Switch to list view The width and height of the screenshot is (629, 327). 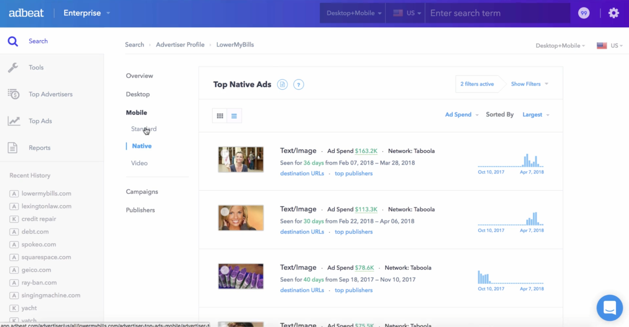click(234, 116)
